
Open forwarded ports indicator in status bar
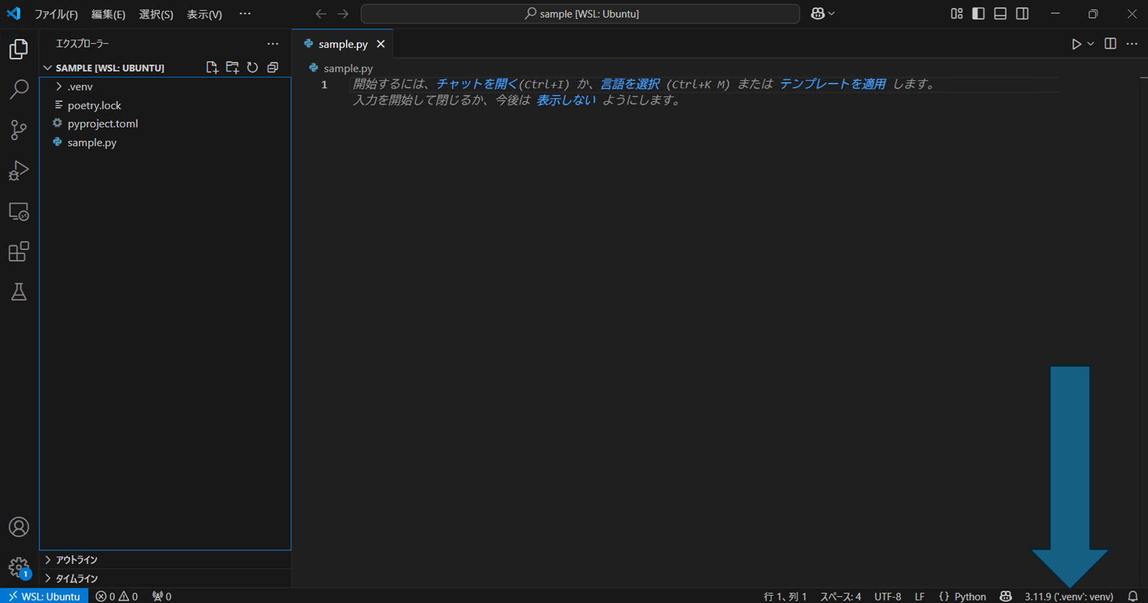coord(162,597)
